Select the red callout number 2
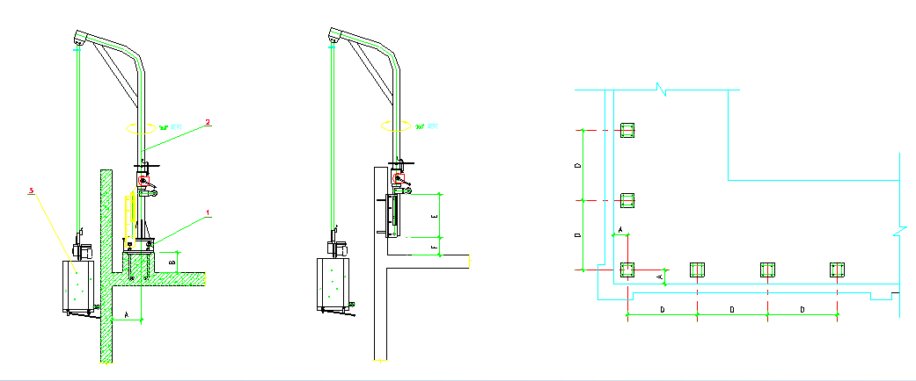 [x=208, y=123]
